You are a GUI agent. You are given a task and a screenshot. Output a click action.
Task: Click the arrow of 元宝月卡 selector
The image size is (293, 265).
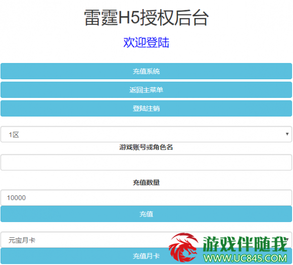tap(287, 239)
